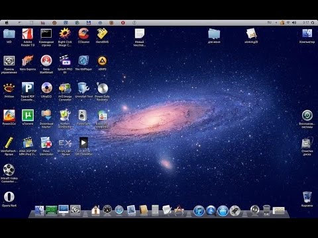
Task: Click the Launchpad rocket dock icon
Action: click(235, 211)
